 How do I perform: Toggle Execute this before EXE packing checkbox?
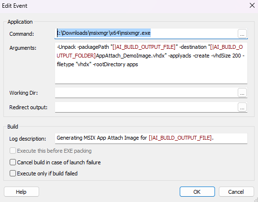[x=13, y=151]
